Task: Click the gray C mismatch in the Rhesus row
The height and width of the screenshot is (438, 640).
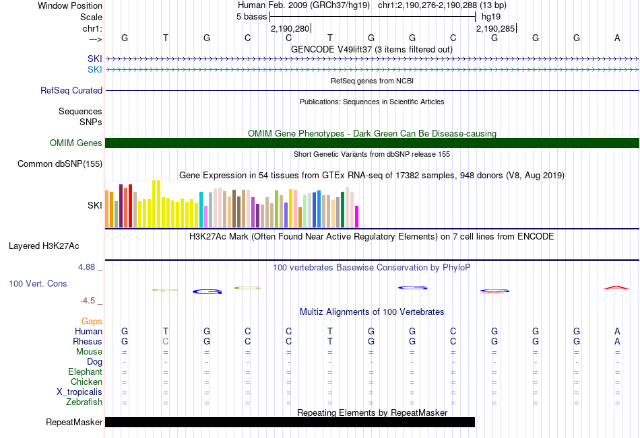Action: 165,341
